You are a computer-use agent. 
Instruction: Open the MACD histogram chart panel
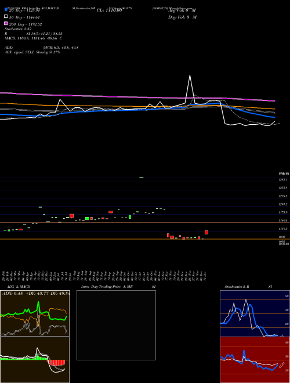click(x=35, y=360)
